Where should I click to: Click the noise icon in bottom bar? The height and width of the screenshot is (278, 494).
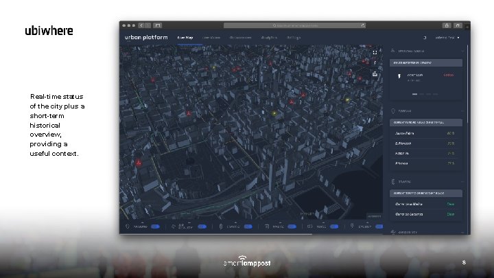point(310,227)
